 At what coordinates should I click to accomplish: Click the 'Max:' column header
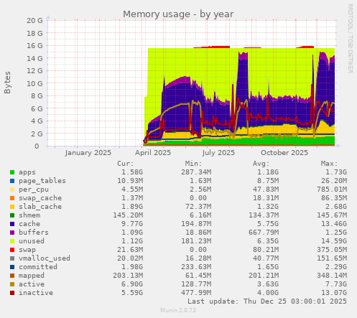(x=329, y=164)
